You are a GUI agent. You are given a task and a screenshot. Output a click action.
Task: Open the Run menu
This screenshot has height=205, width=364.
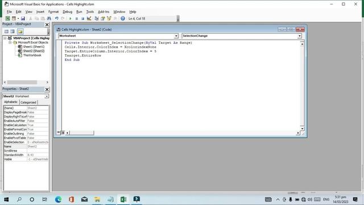[x=79, y=11]
